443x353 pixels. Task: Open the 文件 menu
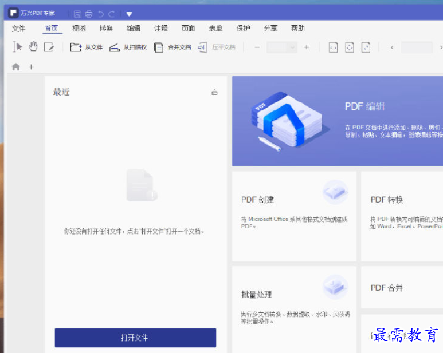[x=19, y=29]
